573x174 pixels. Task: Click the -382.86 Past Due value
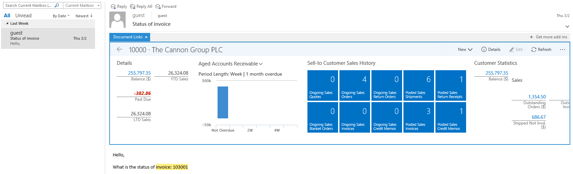pos(142,93)
